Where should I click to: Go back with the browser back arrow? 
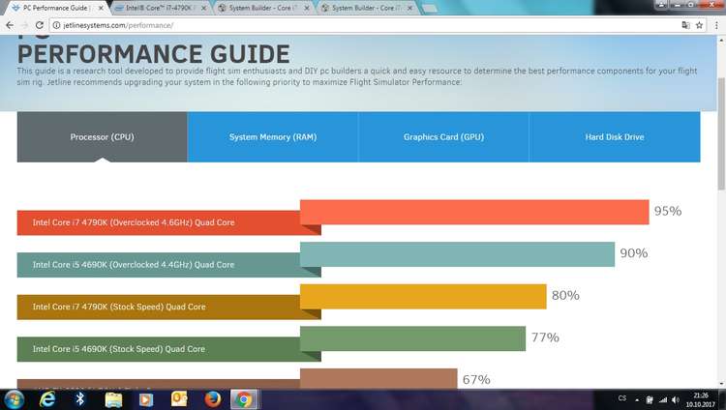click(10, 25)
